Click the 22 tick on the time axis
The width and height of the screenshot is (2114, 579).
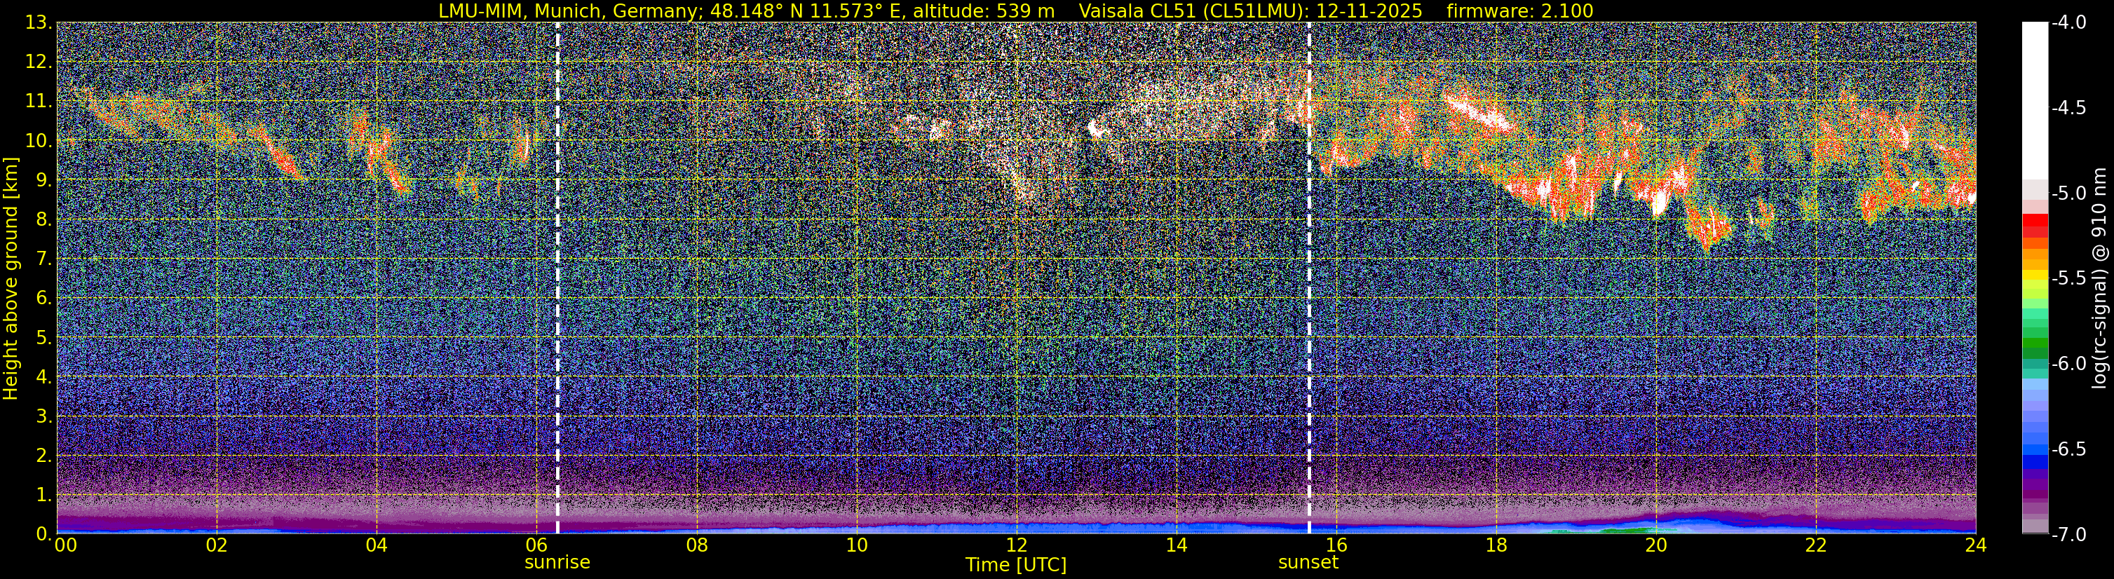[x=1816, y=545]
